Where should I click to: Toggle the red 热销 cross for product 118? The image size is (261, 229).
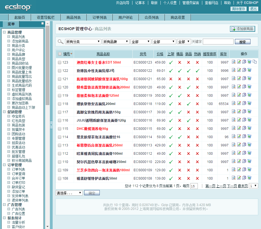click(197, 104)
